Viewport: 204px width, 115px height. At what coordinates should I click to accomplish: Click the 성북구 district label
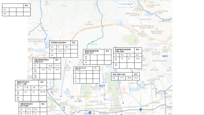[165, 56]
